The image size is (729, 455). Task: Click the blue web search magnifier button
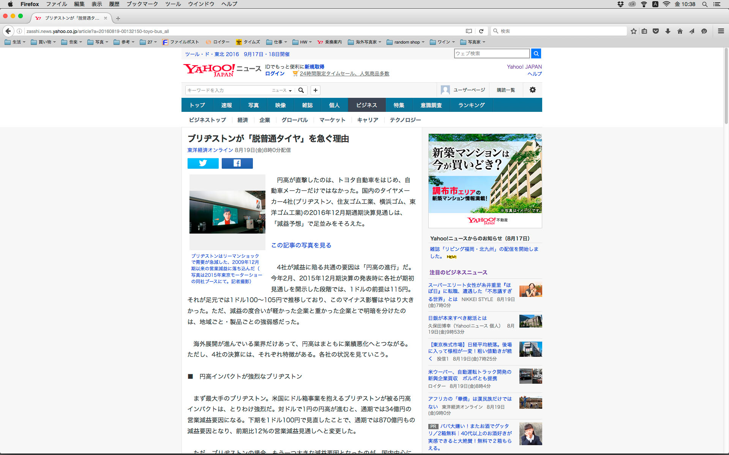pos(536,53)
